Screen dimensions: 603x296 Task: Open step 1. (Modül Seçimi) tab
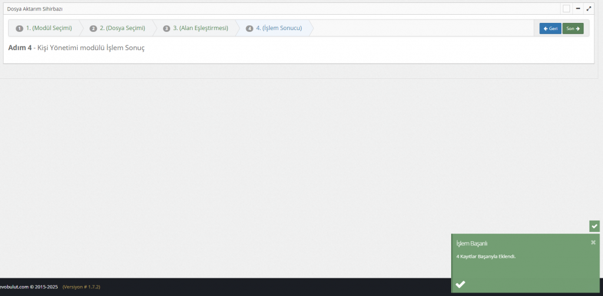[x=48, y=28]
